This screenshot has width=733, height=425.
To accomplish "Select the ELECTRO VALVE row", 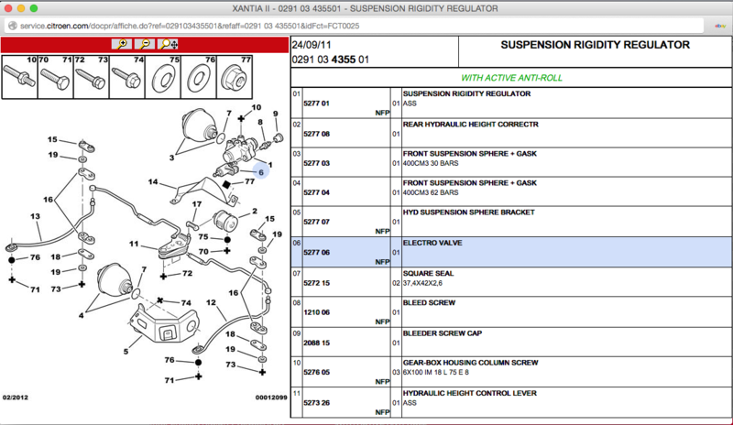I will [x=511, y=252].
